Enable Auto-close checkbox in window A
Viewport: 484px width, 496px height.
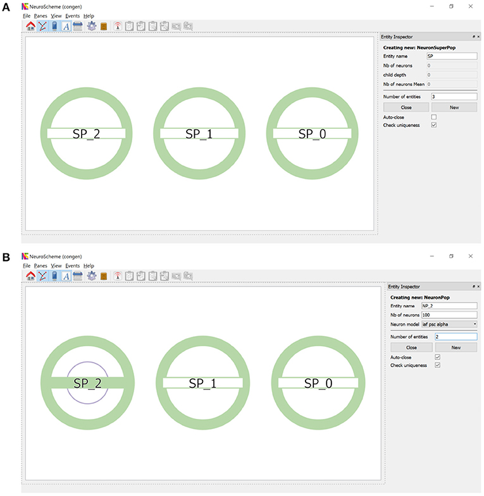tap(434, 117)
